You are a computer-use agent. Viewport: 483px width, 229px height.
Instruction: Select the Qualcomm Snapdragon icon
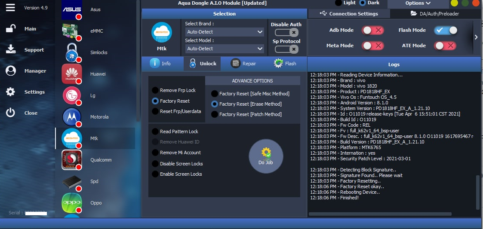(72, 160)
